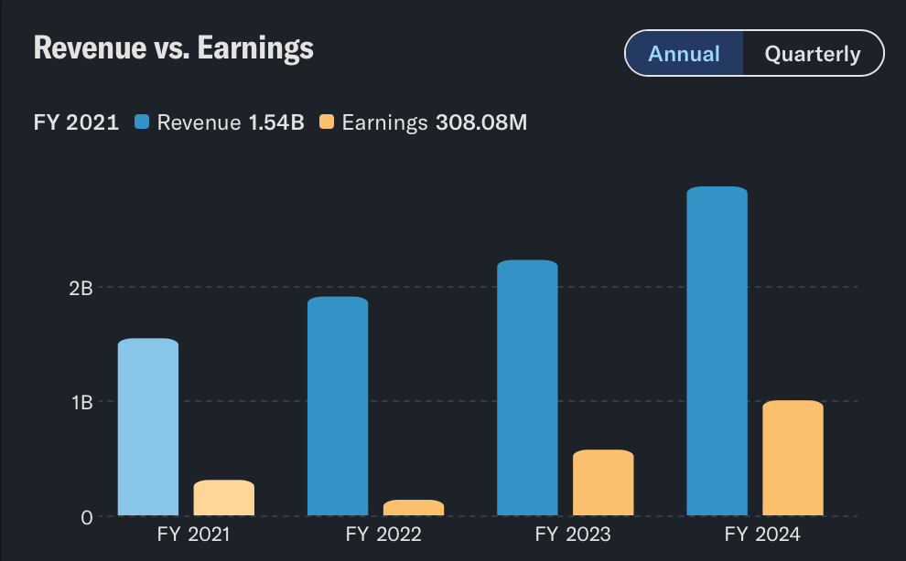Viewport: 906px width, 561px height.
Task: Switch to the Quarterly view
Action: point(812,54)
